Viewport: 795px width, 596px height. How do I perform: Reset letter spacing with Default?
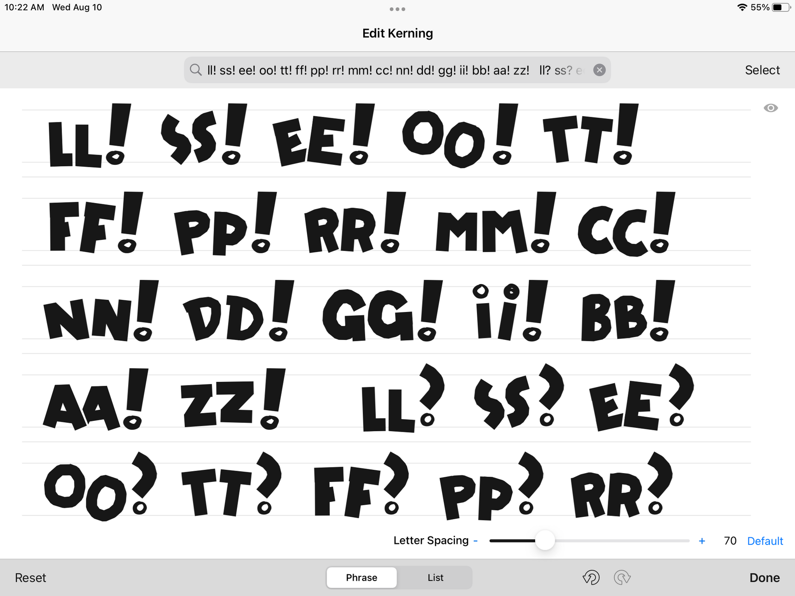[x=765, y=541]
